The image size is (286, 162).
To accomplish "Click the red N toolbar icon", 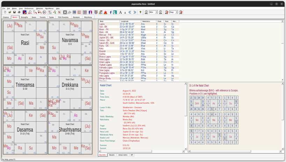I will [x=59, y=13].
